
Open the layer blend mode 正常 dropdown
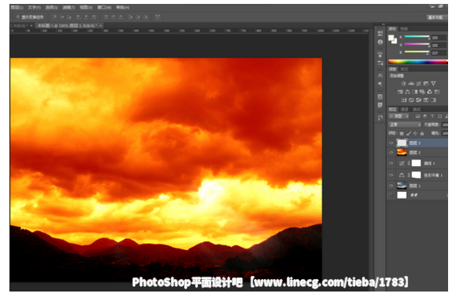[x=405, y=125]
